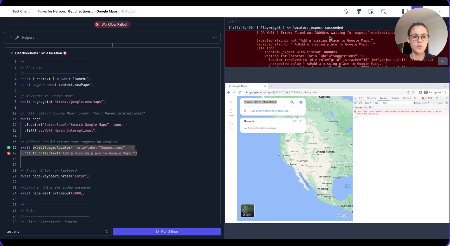Screen dimensions: 450x246
Task: Click the Add a missing place link
Action: (270, 111)
